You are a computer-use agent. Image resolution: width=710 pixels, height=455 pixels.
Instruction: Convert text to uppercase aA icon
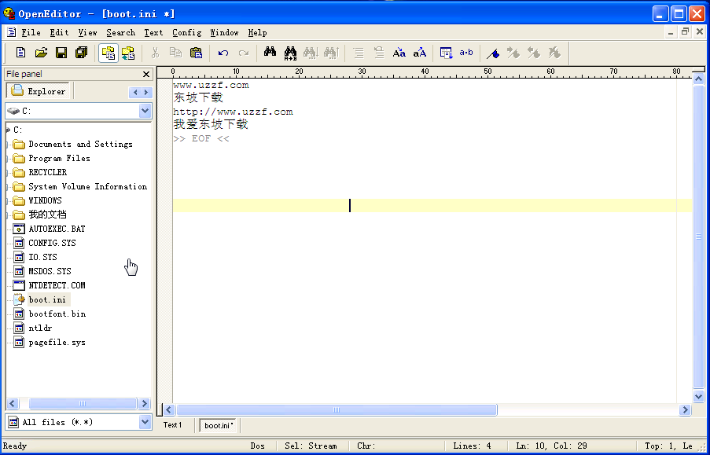coord(420,53)
